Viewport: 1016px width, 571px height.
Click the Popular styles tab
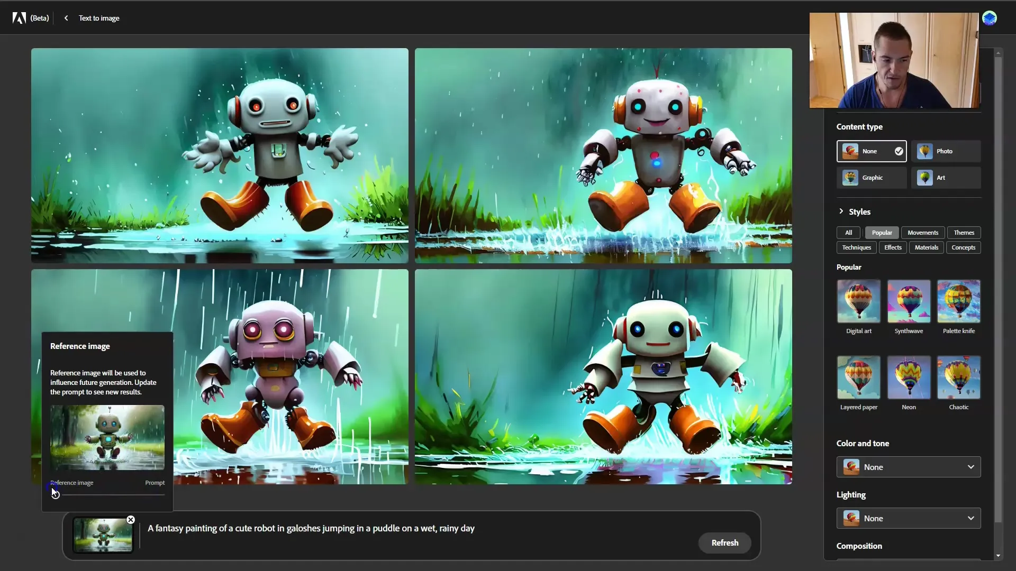[882, 232]
